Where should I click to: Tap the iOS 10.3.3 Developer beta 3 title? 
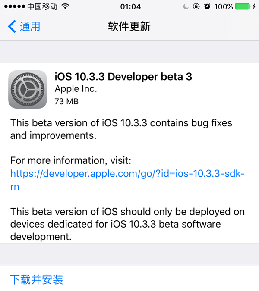tap(123, 77)
